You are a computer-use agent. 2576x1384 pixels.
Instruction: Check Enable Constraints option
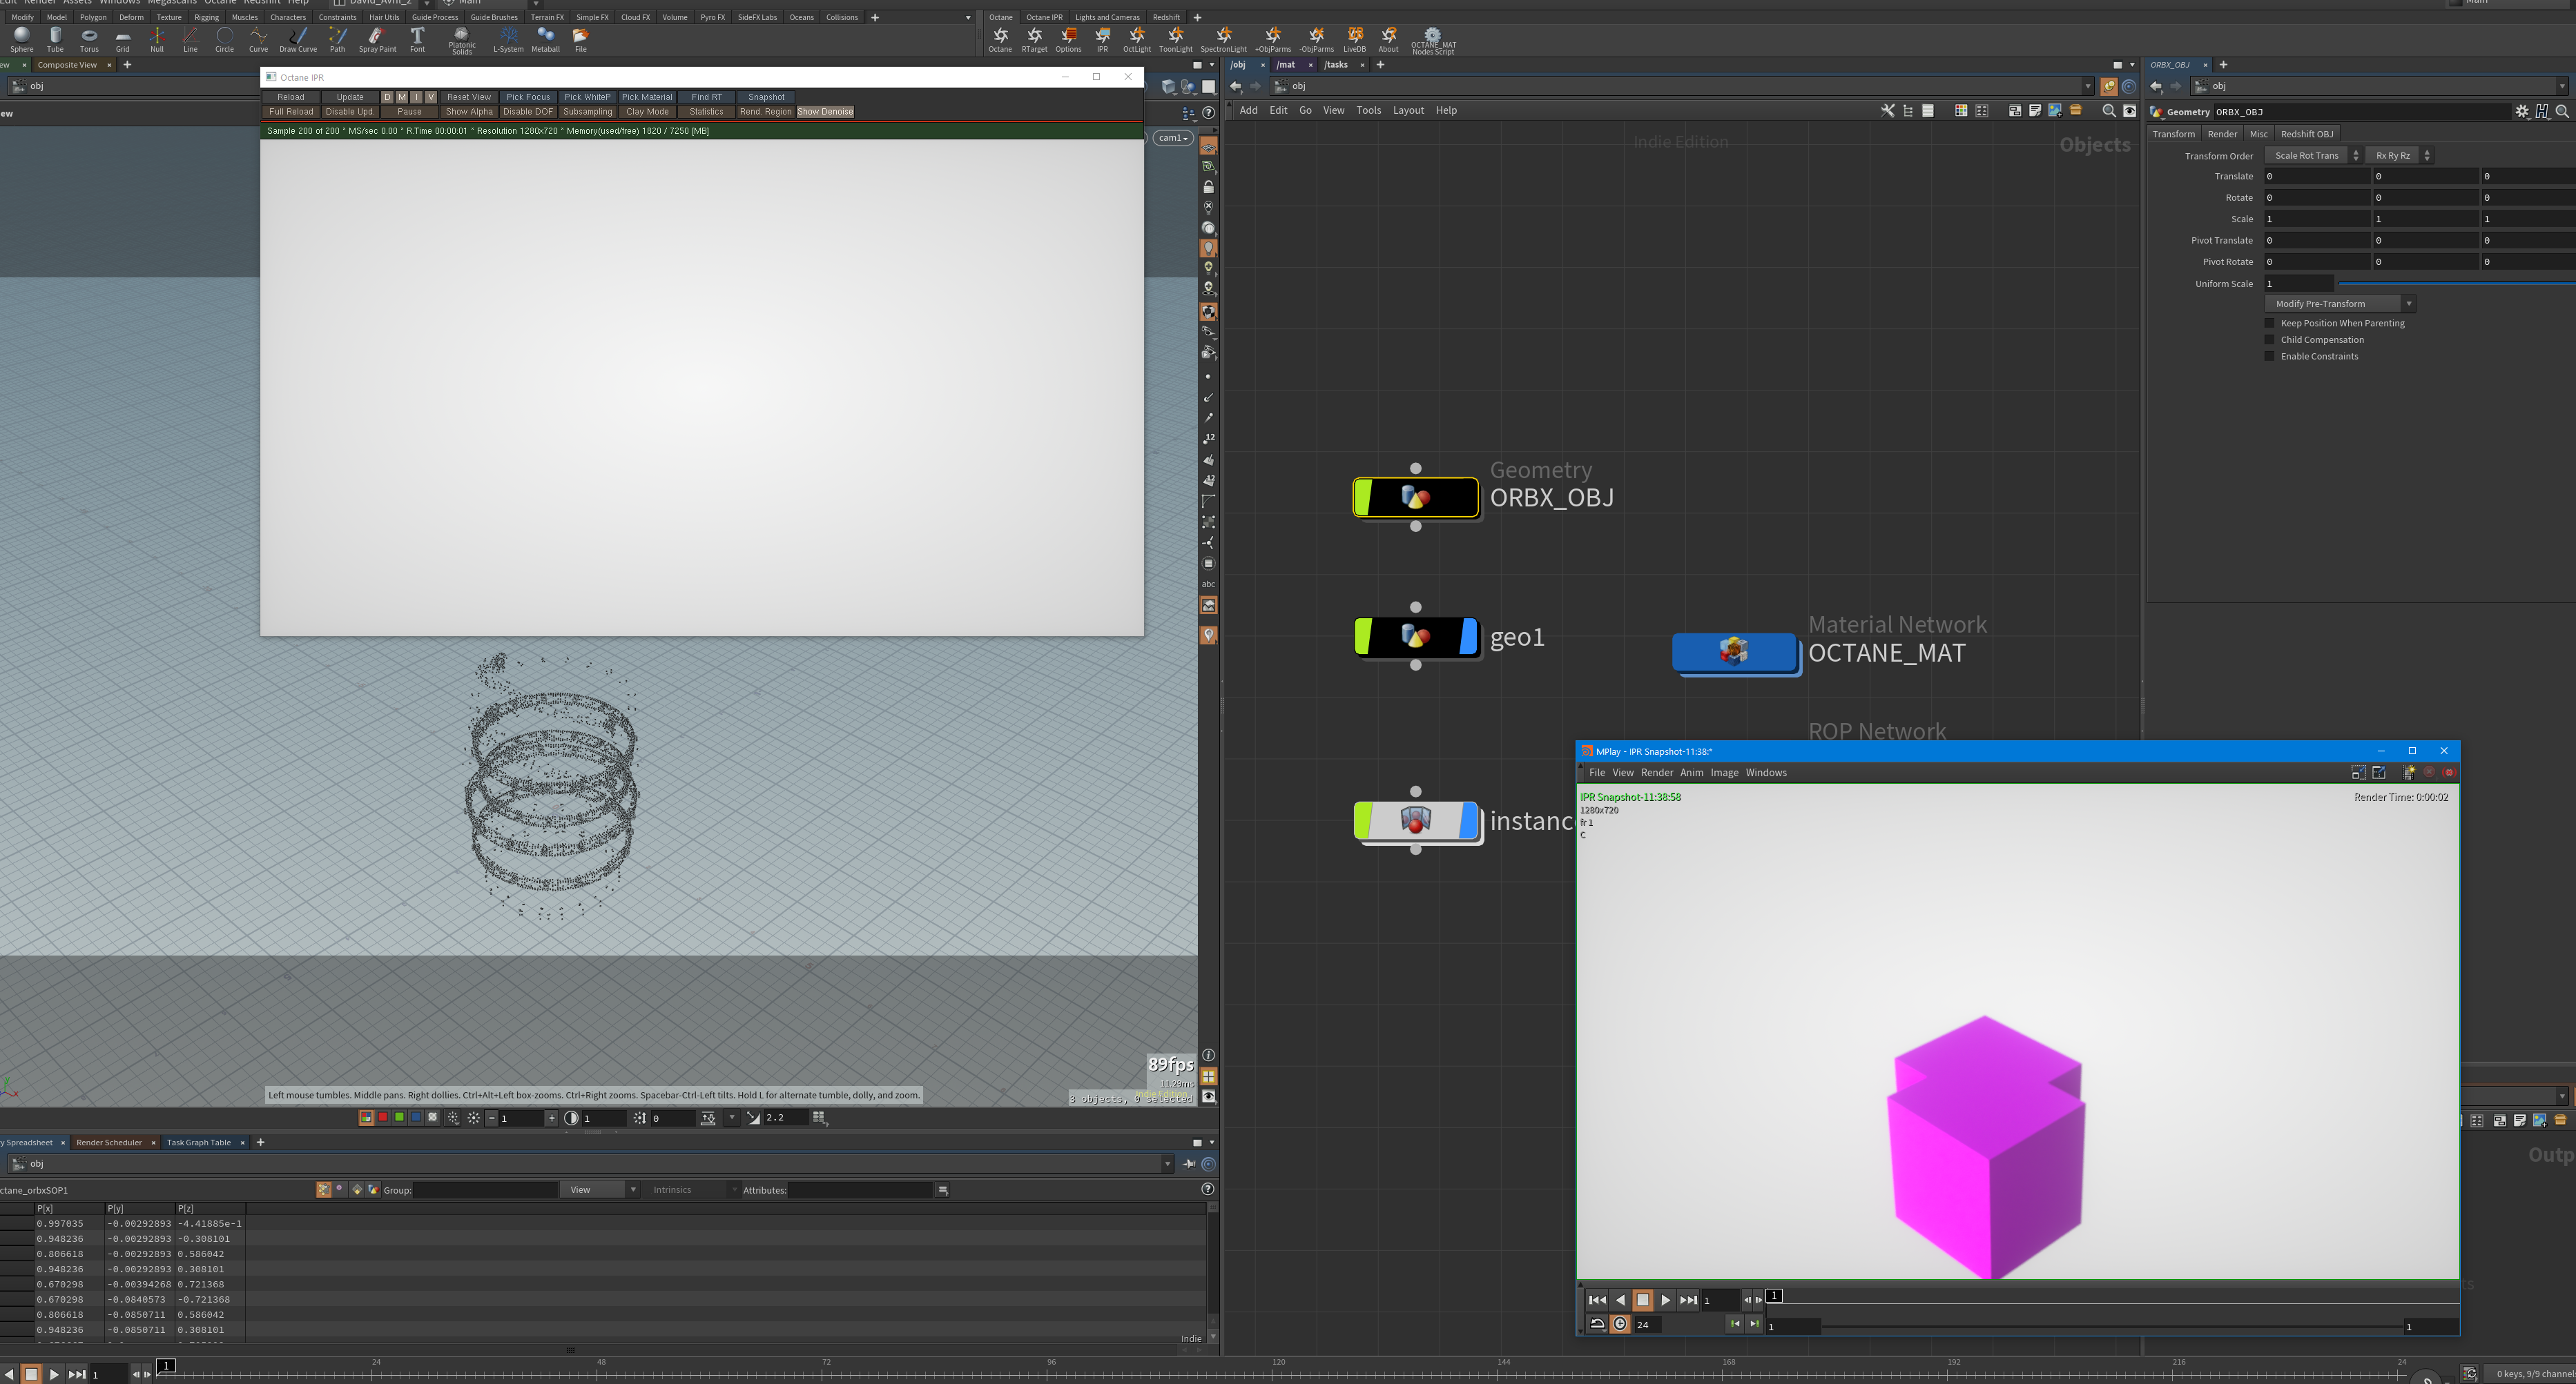2269,357
